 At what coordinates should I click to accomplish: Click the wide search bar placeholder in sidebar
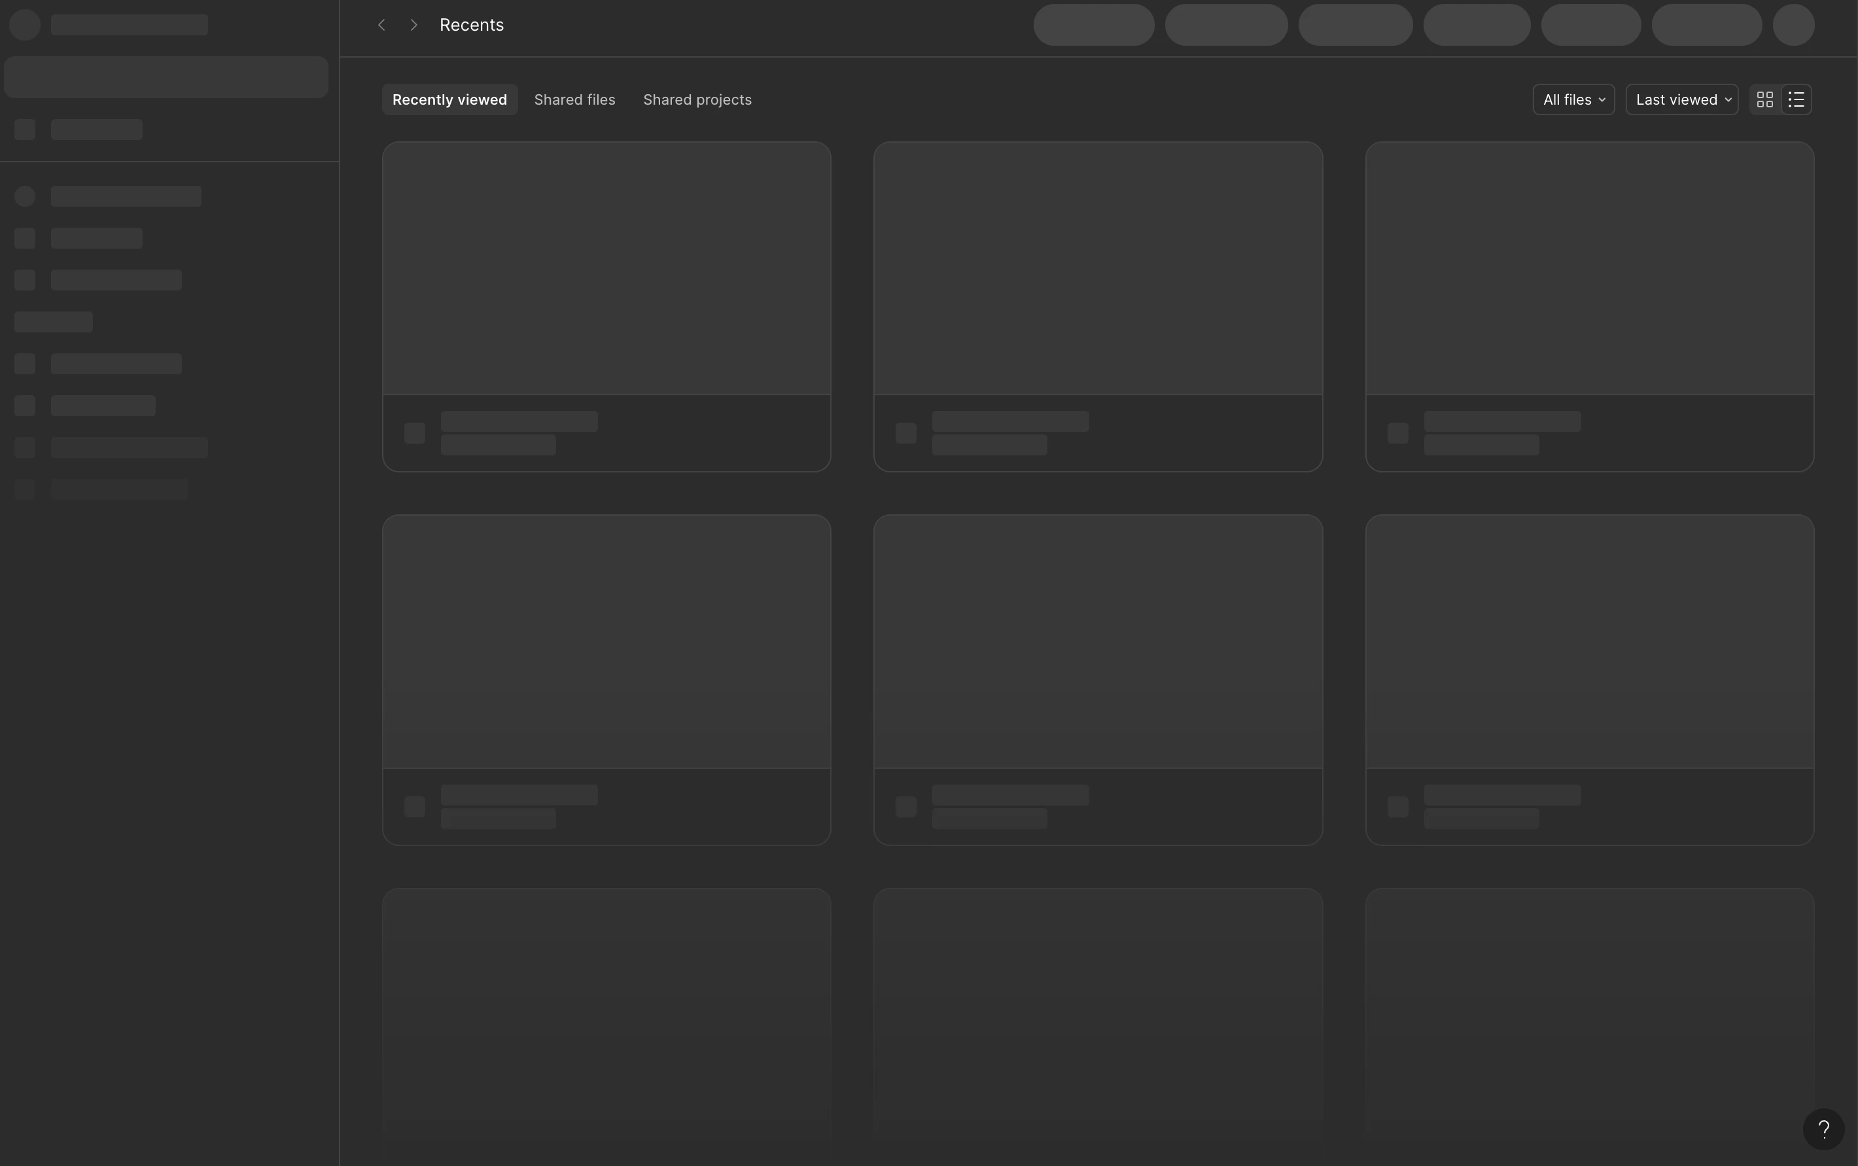pyautogui.click(x=166, y=77)
